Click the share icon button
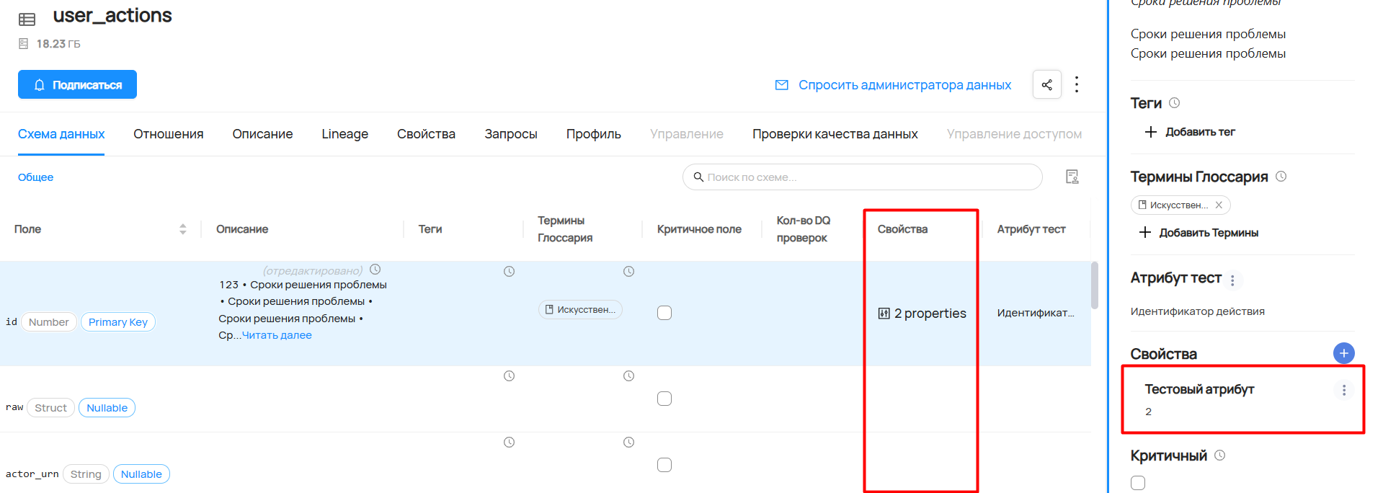This screenshot has height=493, width=1383. [1046, 84]
